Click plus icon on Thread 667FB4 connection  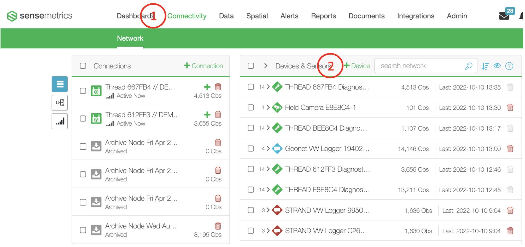pyautogui.click(x=207, y=87)
